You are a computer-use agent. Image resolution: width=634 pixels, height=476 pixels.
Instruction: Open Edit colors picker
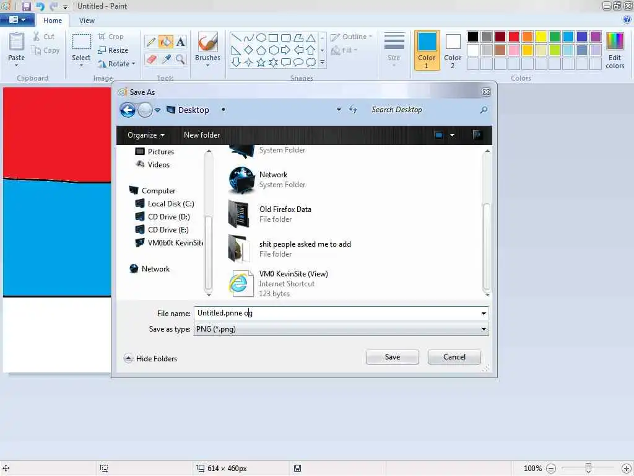615,51
